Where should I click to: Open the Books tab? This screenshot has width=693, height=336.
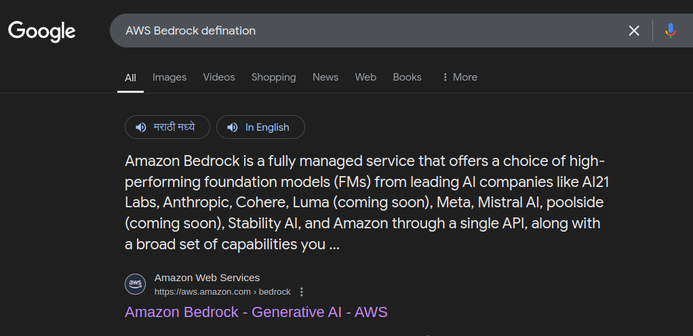pos(407,77)
